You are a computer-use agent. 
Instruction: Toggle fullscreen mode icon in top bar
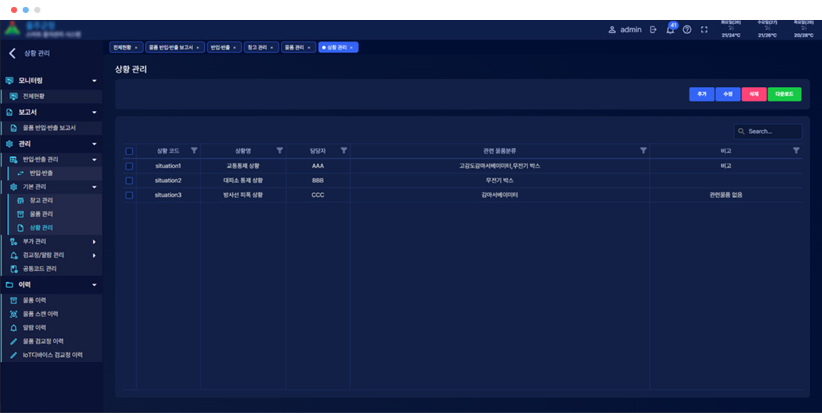[x=703, y=30]
